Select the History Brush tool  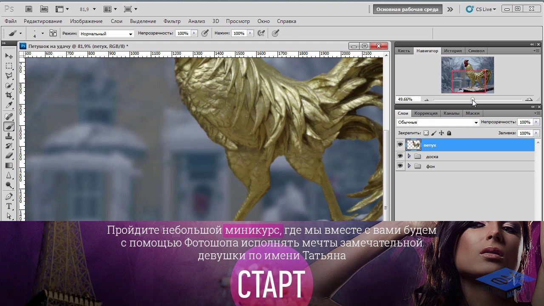[9, 146]
